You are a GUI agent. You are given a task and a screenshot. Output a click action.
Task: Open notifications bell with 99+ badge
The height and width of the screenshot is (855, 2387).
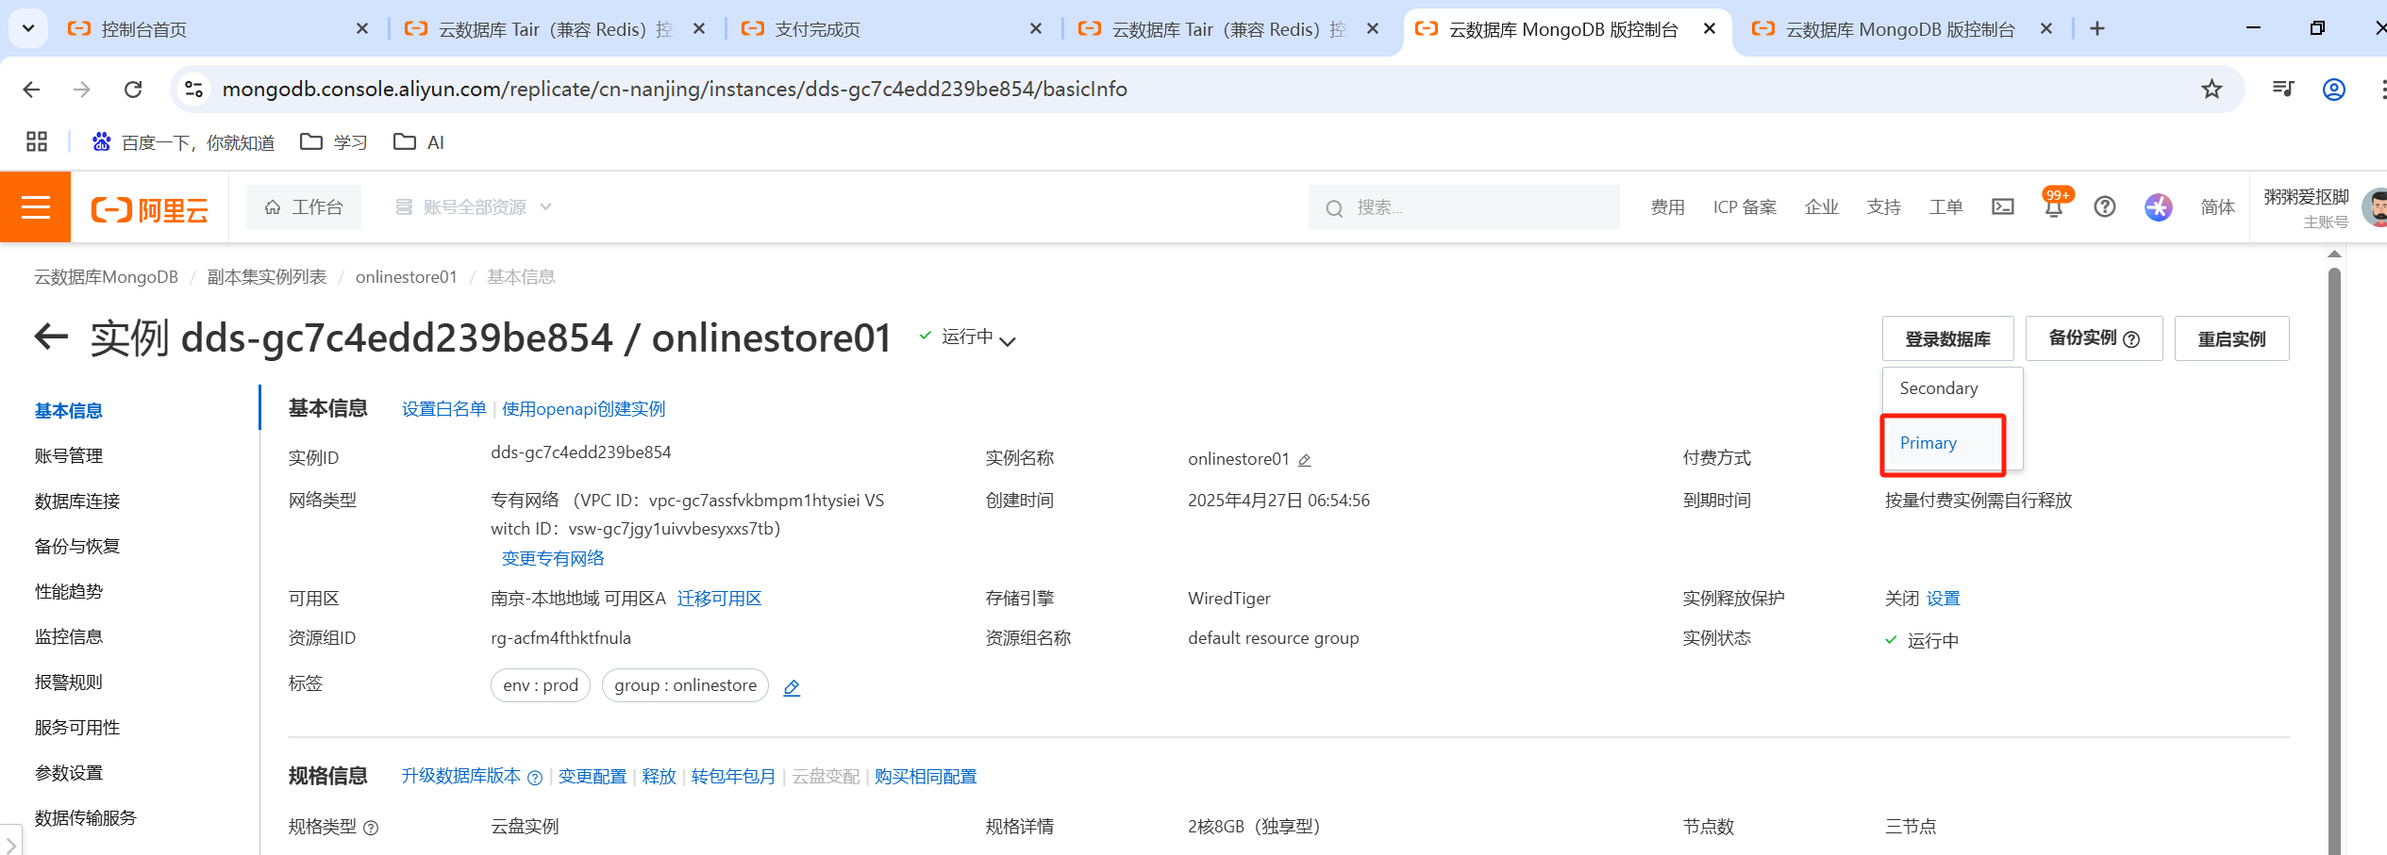click(x=2054, y=206)
